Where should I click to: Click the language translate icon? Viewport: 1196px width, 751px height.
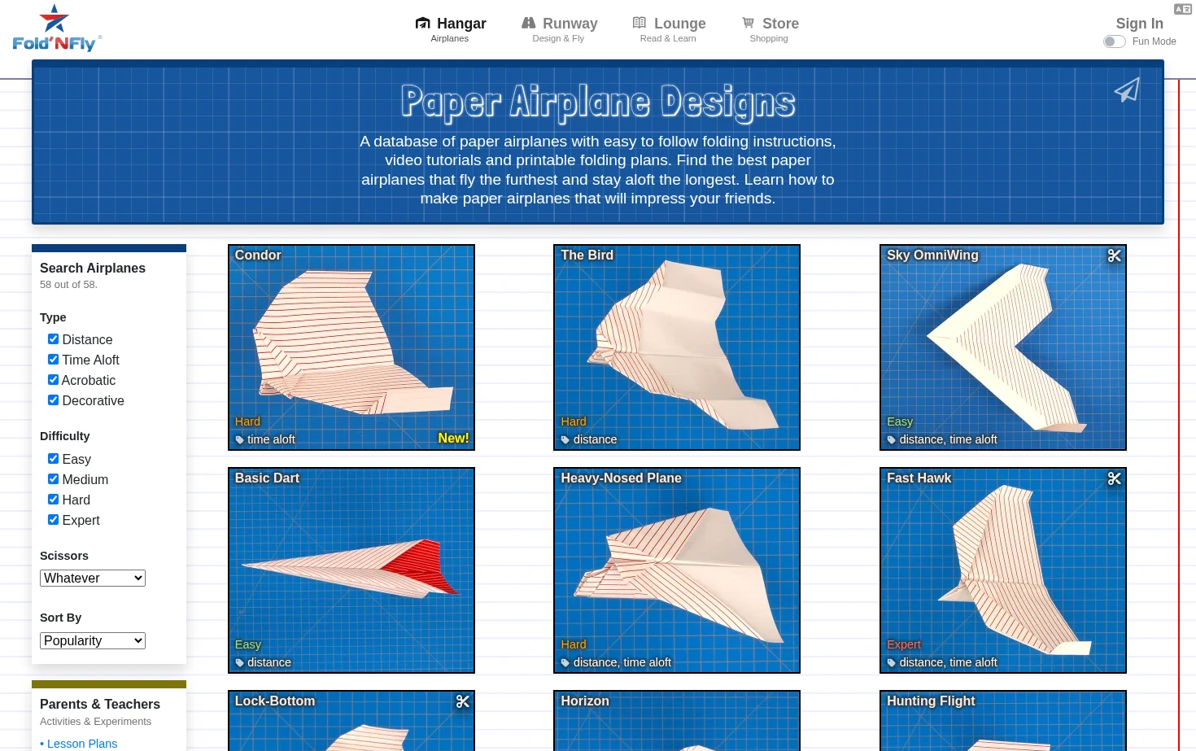click(1183, 9)
